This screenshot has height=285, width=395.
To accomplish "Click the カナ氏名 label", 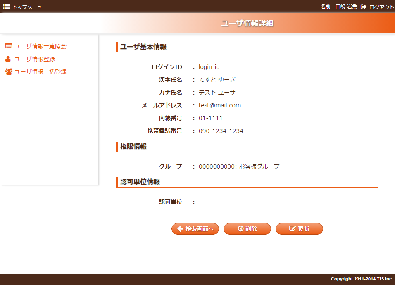I will coord(171,93).
